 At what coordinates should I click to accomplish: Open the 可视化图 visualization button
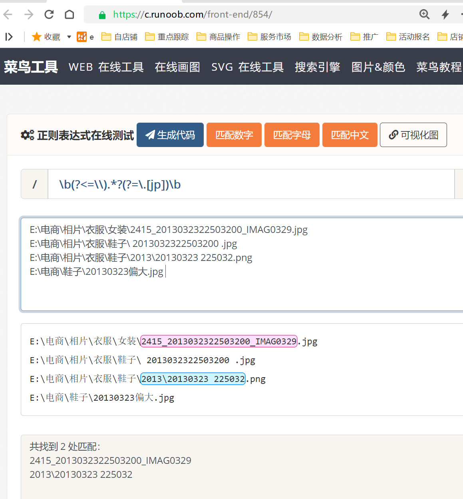pos(413,135)
